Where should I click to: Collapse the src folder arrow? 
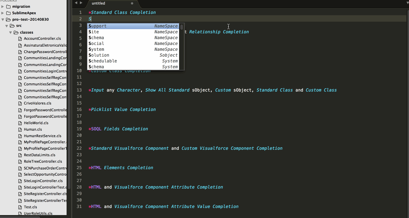6,26
